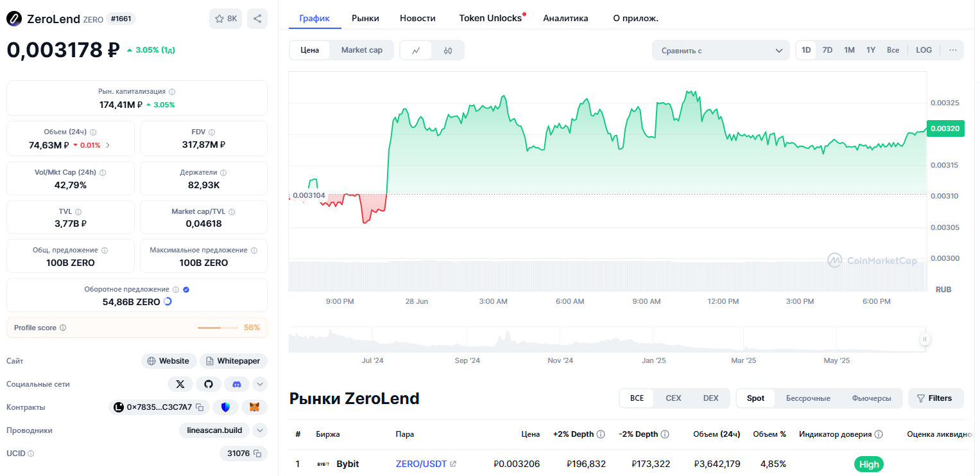Select the Market cap chart toggle
This screenshot has width=980, height=476.
click(x=362, y=50)
